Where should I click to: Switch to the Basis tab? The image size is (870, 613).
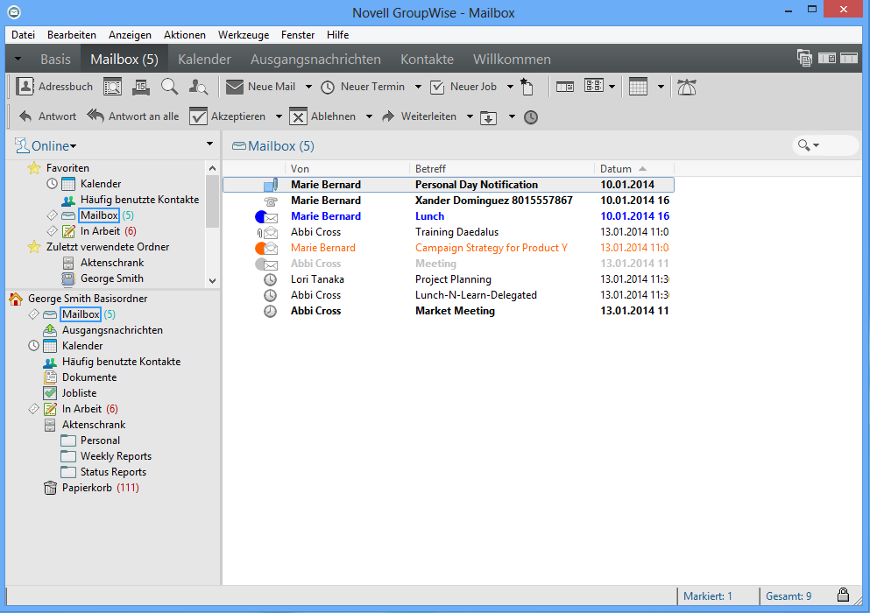(x=55, y=60)
